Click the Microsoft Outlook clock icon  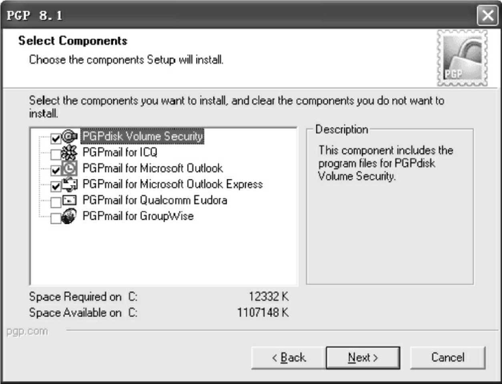[69, 169]
